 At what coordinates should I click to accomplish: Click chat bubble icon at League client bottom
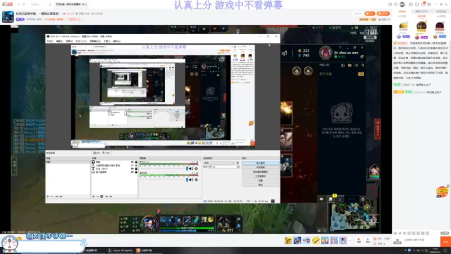point(321,199)
